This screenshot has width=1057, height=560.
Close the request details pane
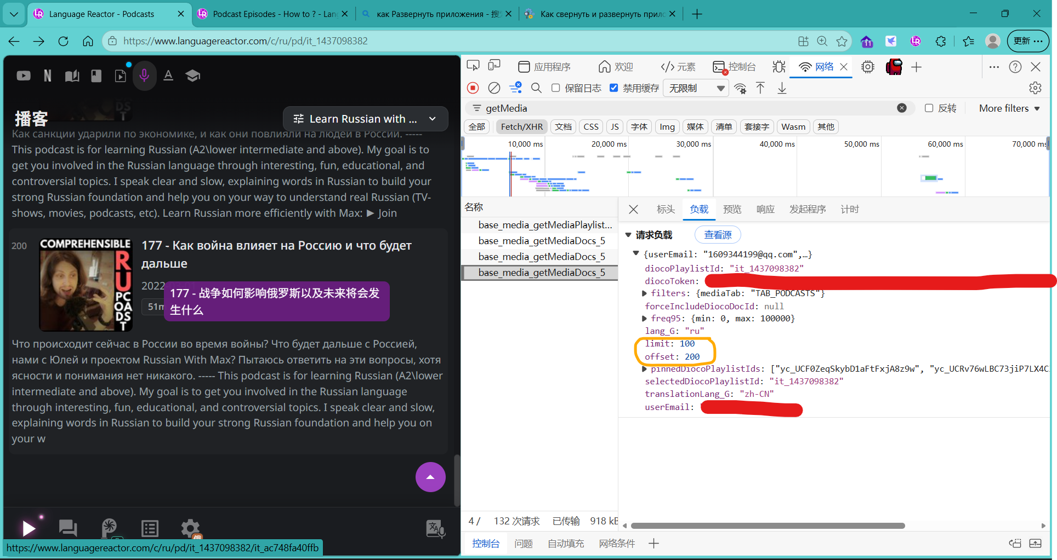633,209
